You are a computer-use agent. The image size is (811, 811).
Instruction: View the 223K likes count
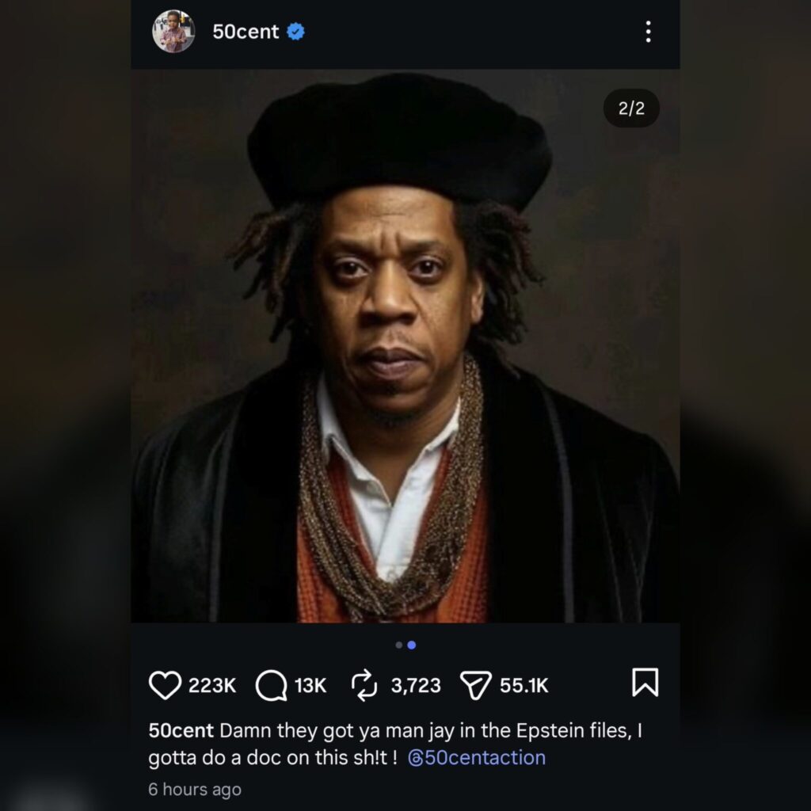click(212, 685)
